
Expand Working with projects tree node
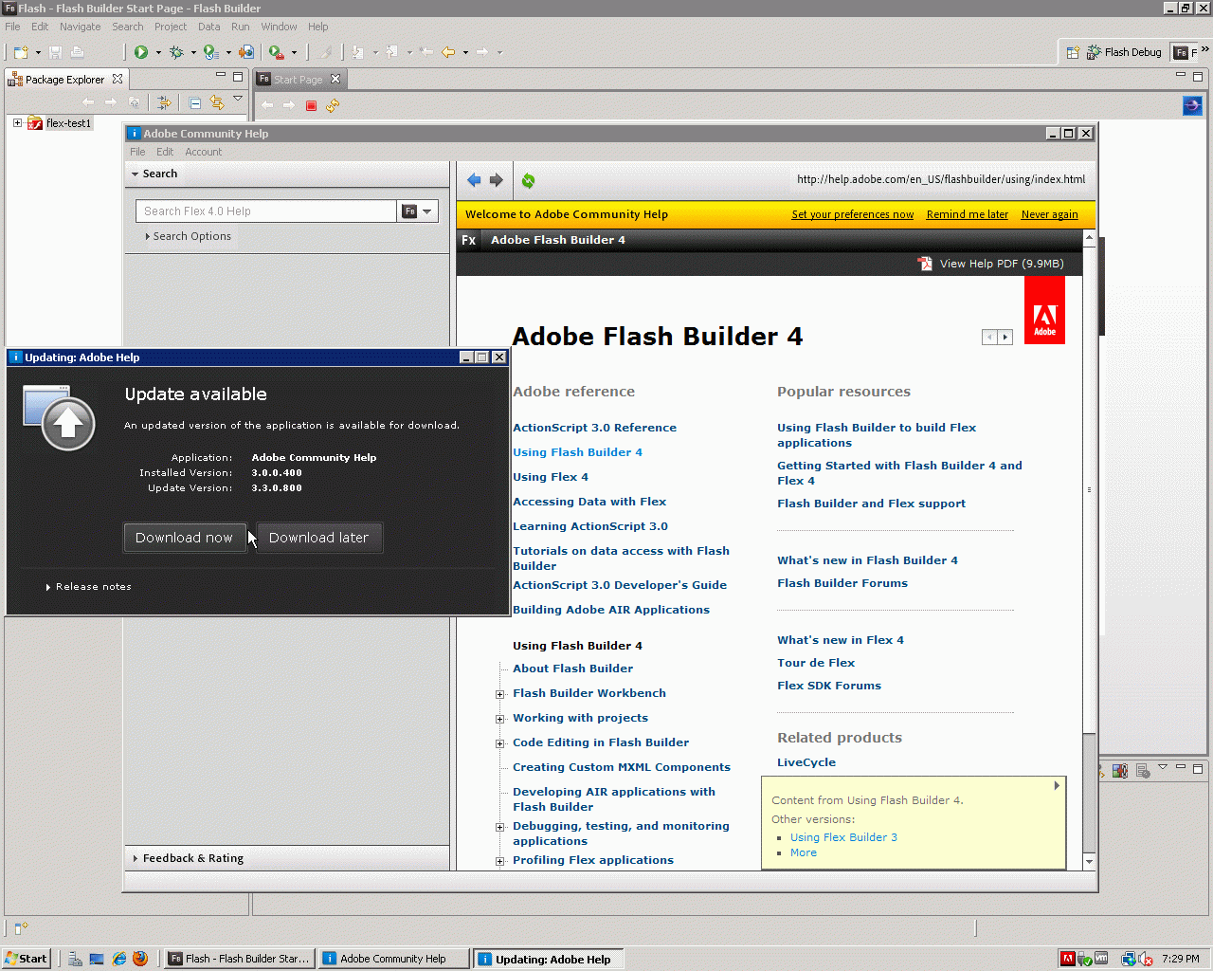(x=500, y=719)
